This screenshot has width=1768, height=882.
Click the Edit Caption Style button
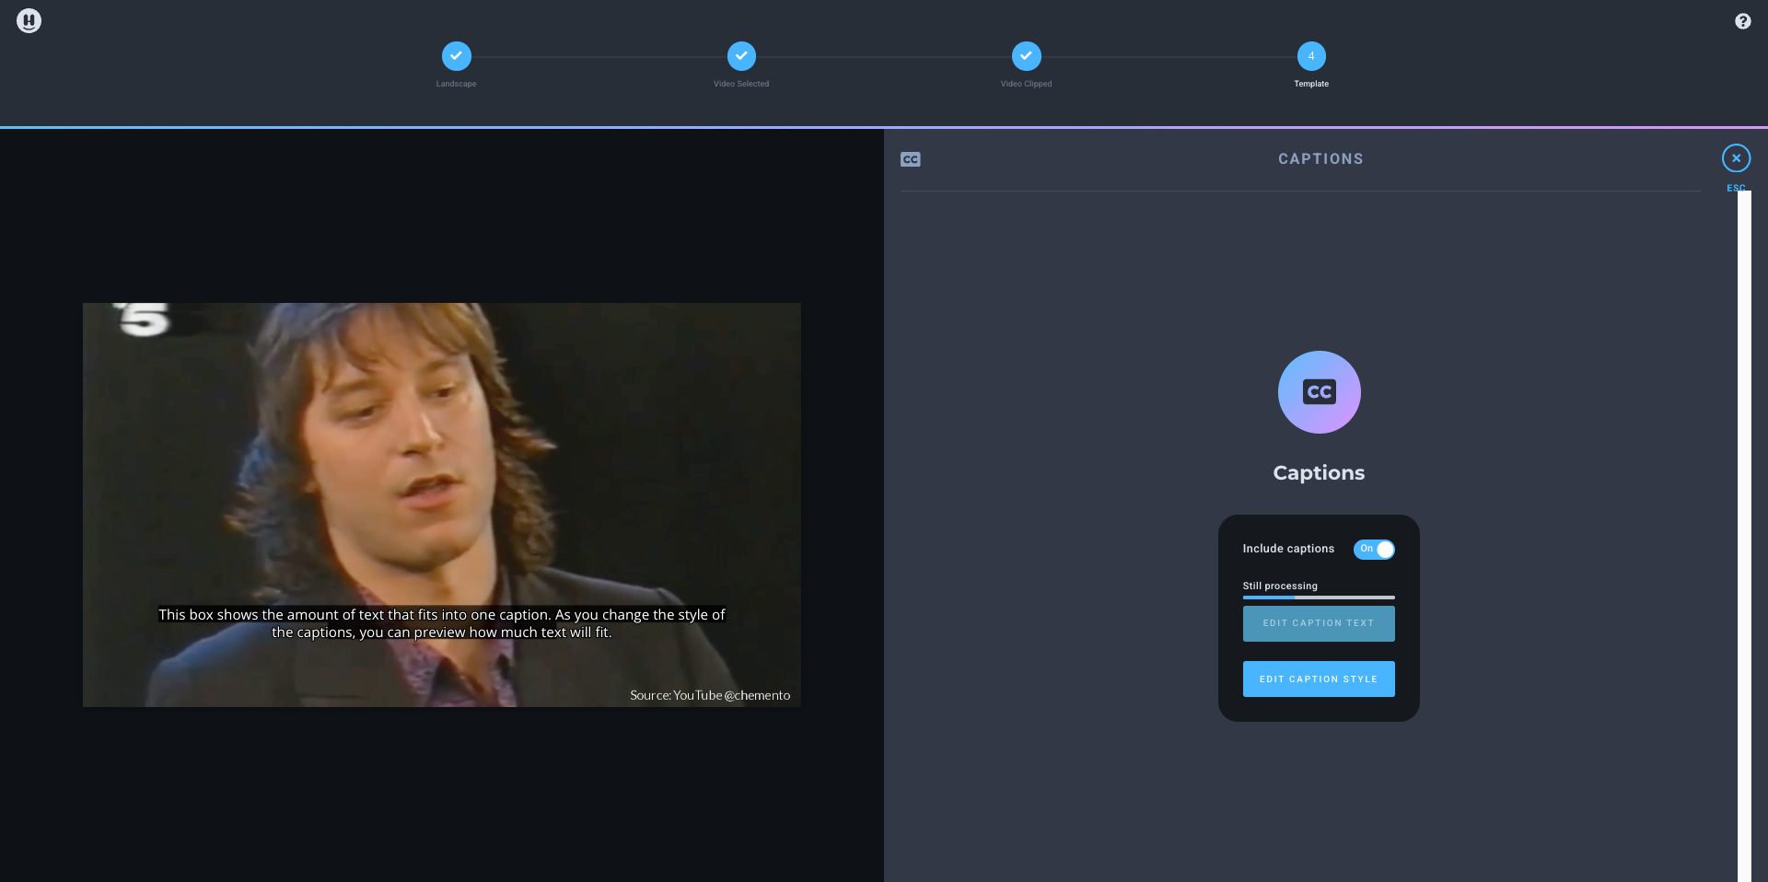[1319, 679]
